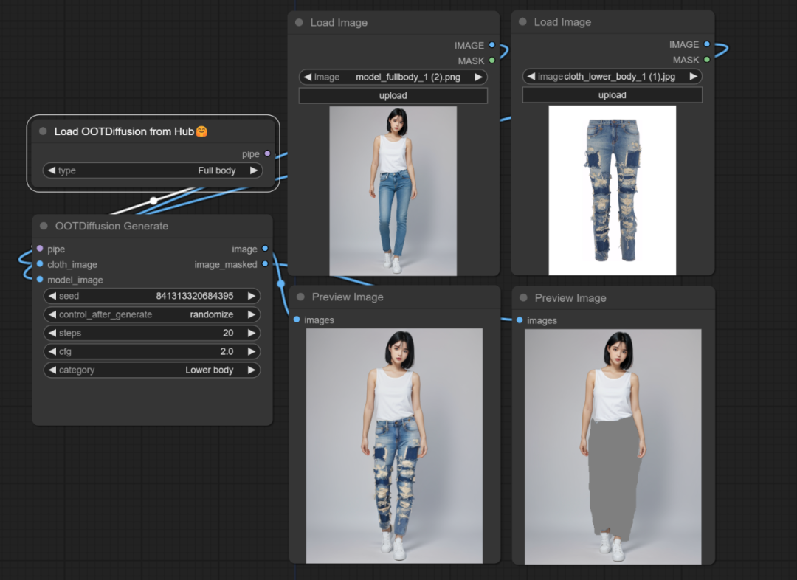
Task: Open the category Lower body dropdown
Action: pos(152,370)
